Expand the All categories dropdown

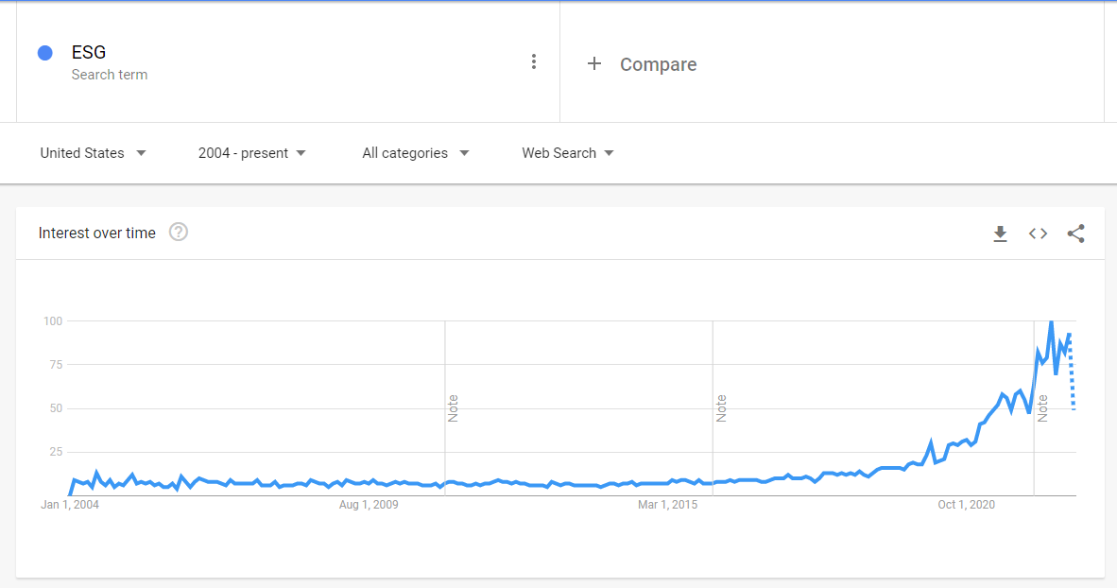(x=415, y=153)
